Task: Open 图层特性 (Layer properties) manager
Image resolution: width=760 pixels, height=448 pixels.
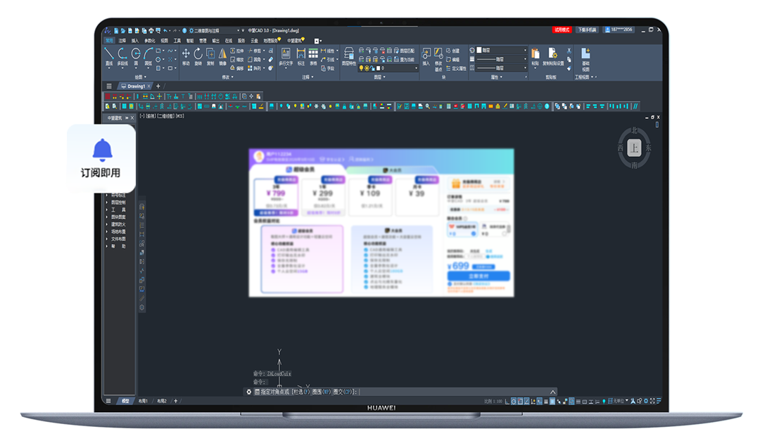Action: coord(348,56)
